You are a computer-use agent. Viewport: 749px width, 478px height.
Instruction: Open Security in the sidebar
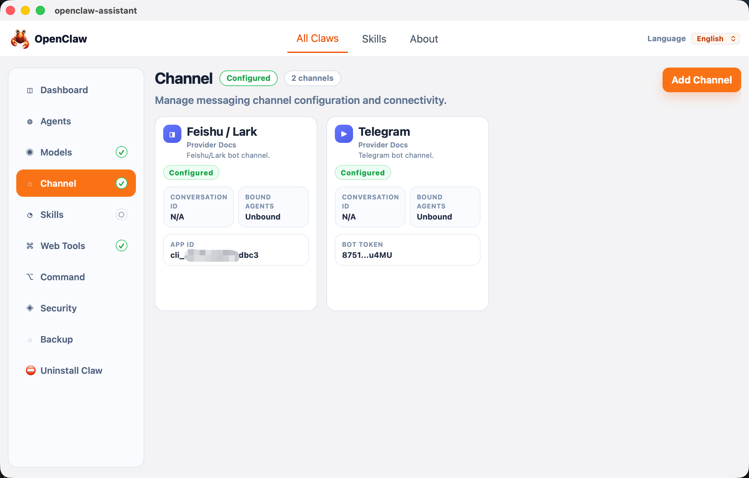[76, 308]
